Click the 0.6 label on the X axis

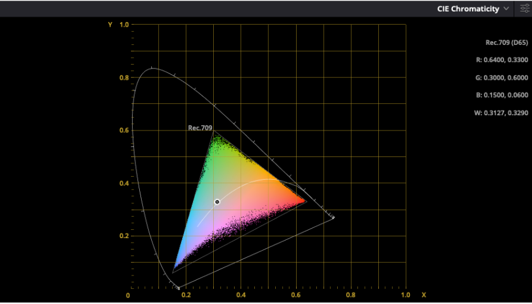[296, 295]
